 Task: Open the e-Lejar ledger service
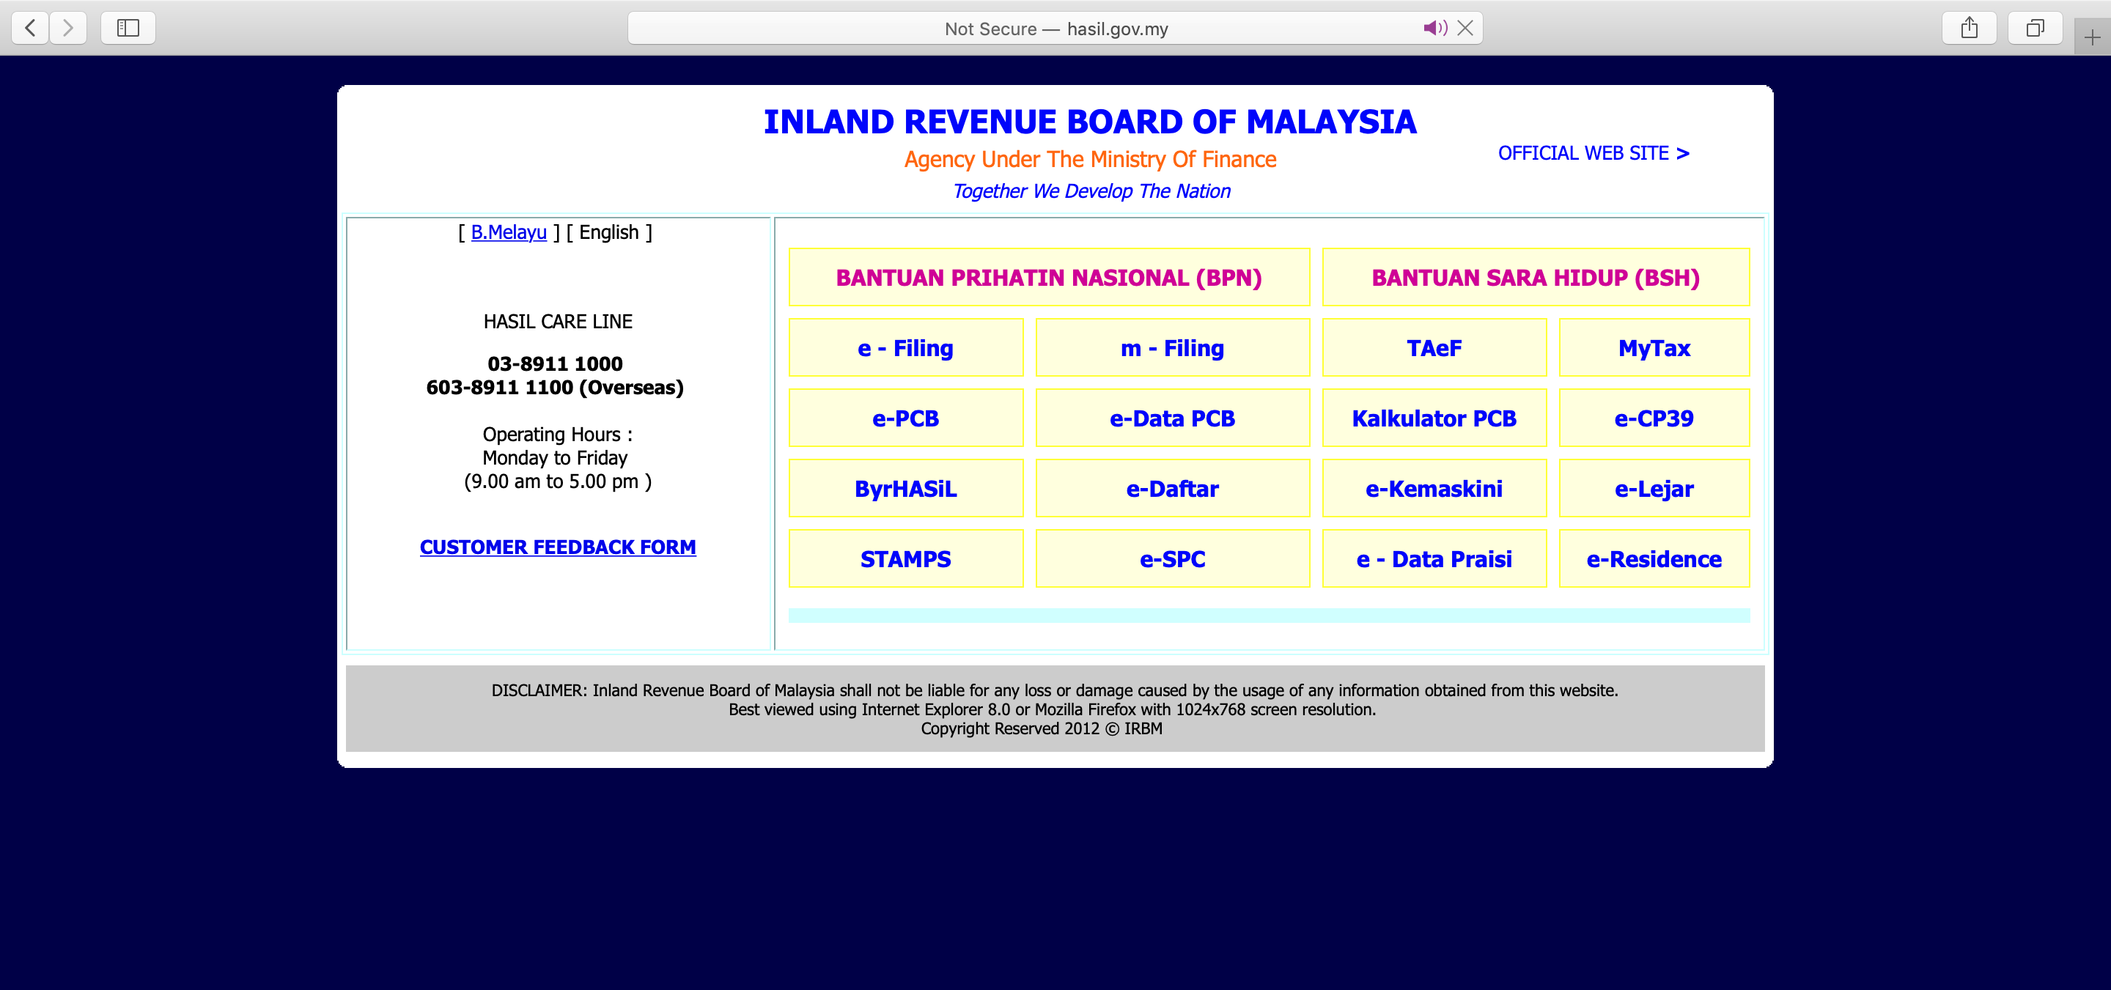tap(1654, 489)
